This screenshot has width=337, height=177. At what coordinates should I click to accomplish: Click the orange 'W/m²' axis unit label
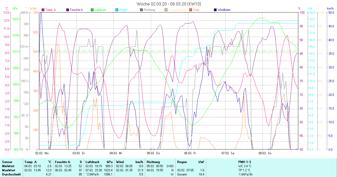click(33, 9)
